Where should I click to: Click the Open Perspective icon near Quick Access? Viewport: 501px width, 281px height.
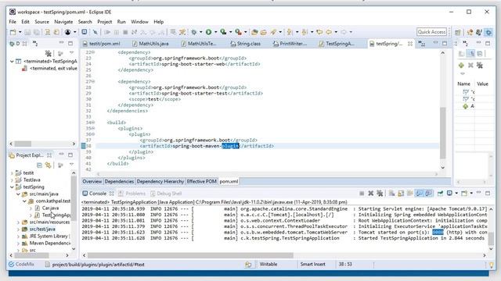457,32
